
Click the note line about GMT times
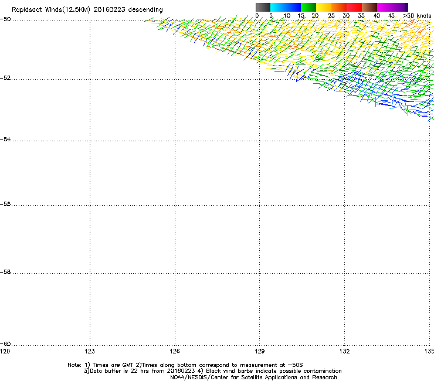click(x=185, y=365)
